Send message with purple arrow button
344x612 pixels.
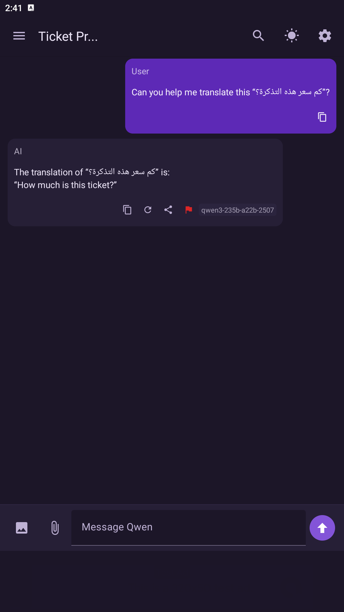pos(322,528)
